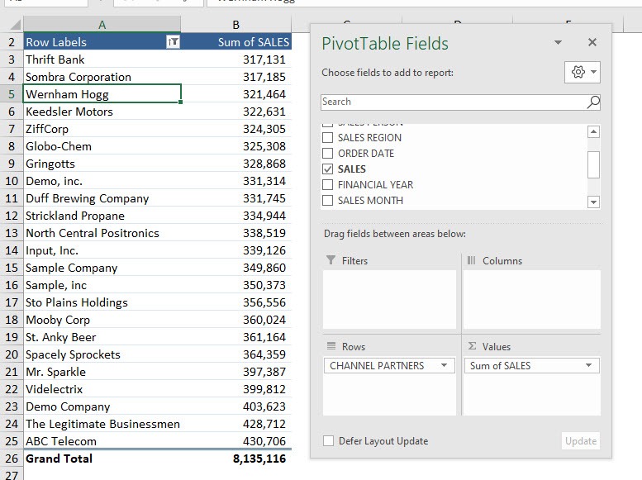Select the Sombra Corporation cell
The image size is (642, 480).
[x=102, y=77]
